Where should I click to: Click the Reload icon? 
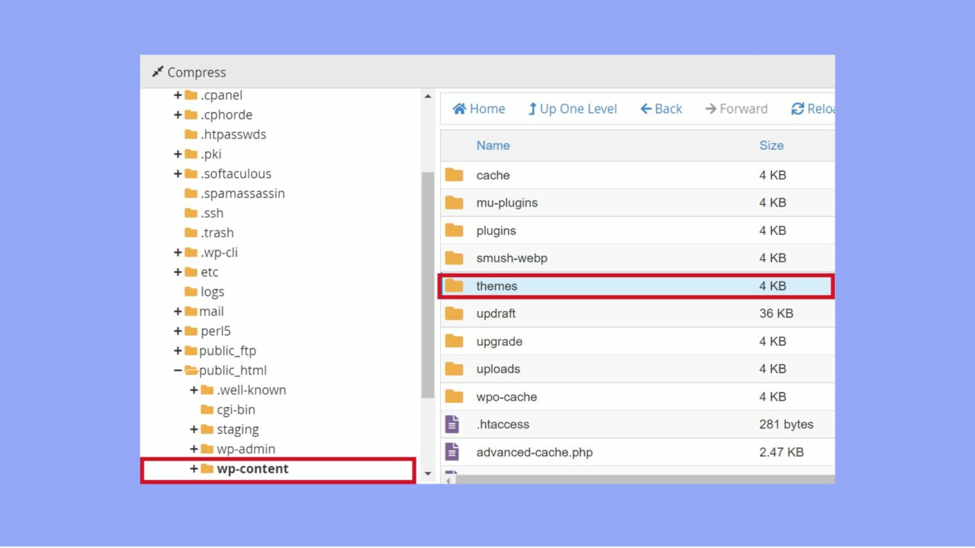click(798, 108)
